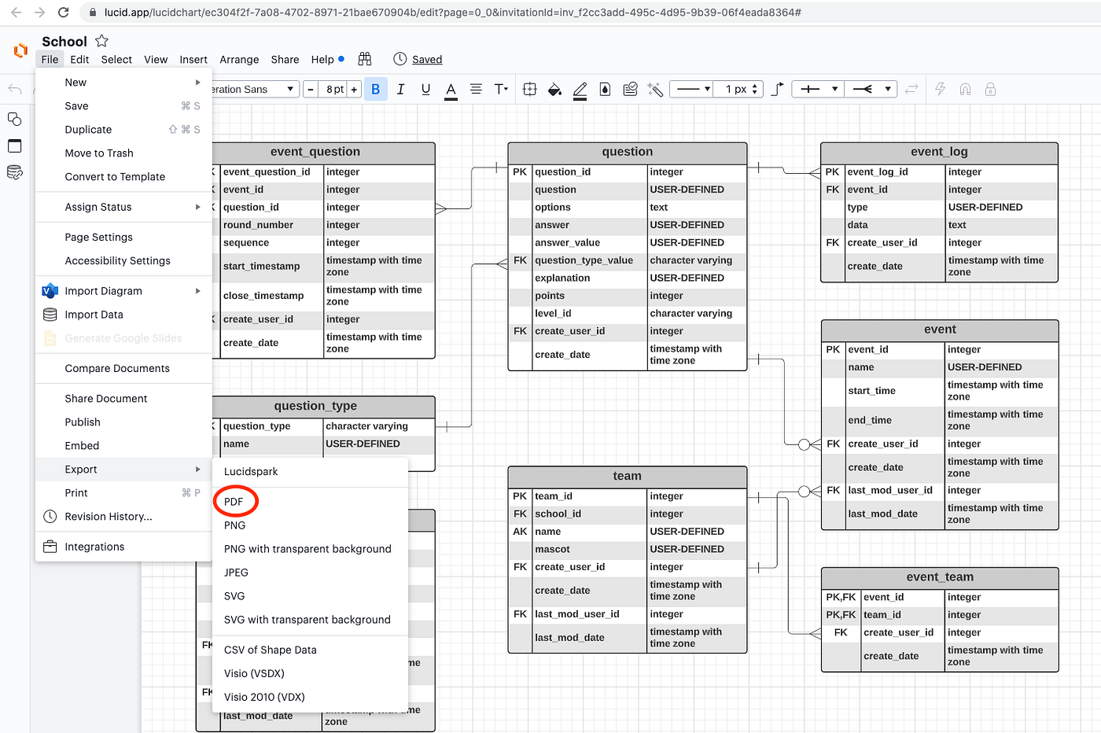
Task: Toggle underline text formatting
Action: coord(425,89)
